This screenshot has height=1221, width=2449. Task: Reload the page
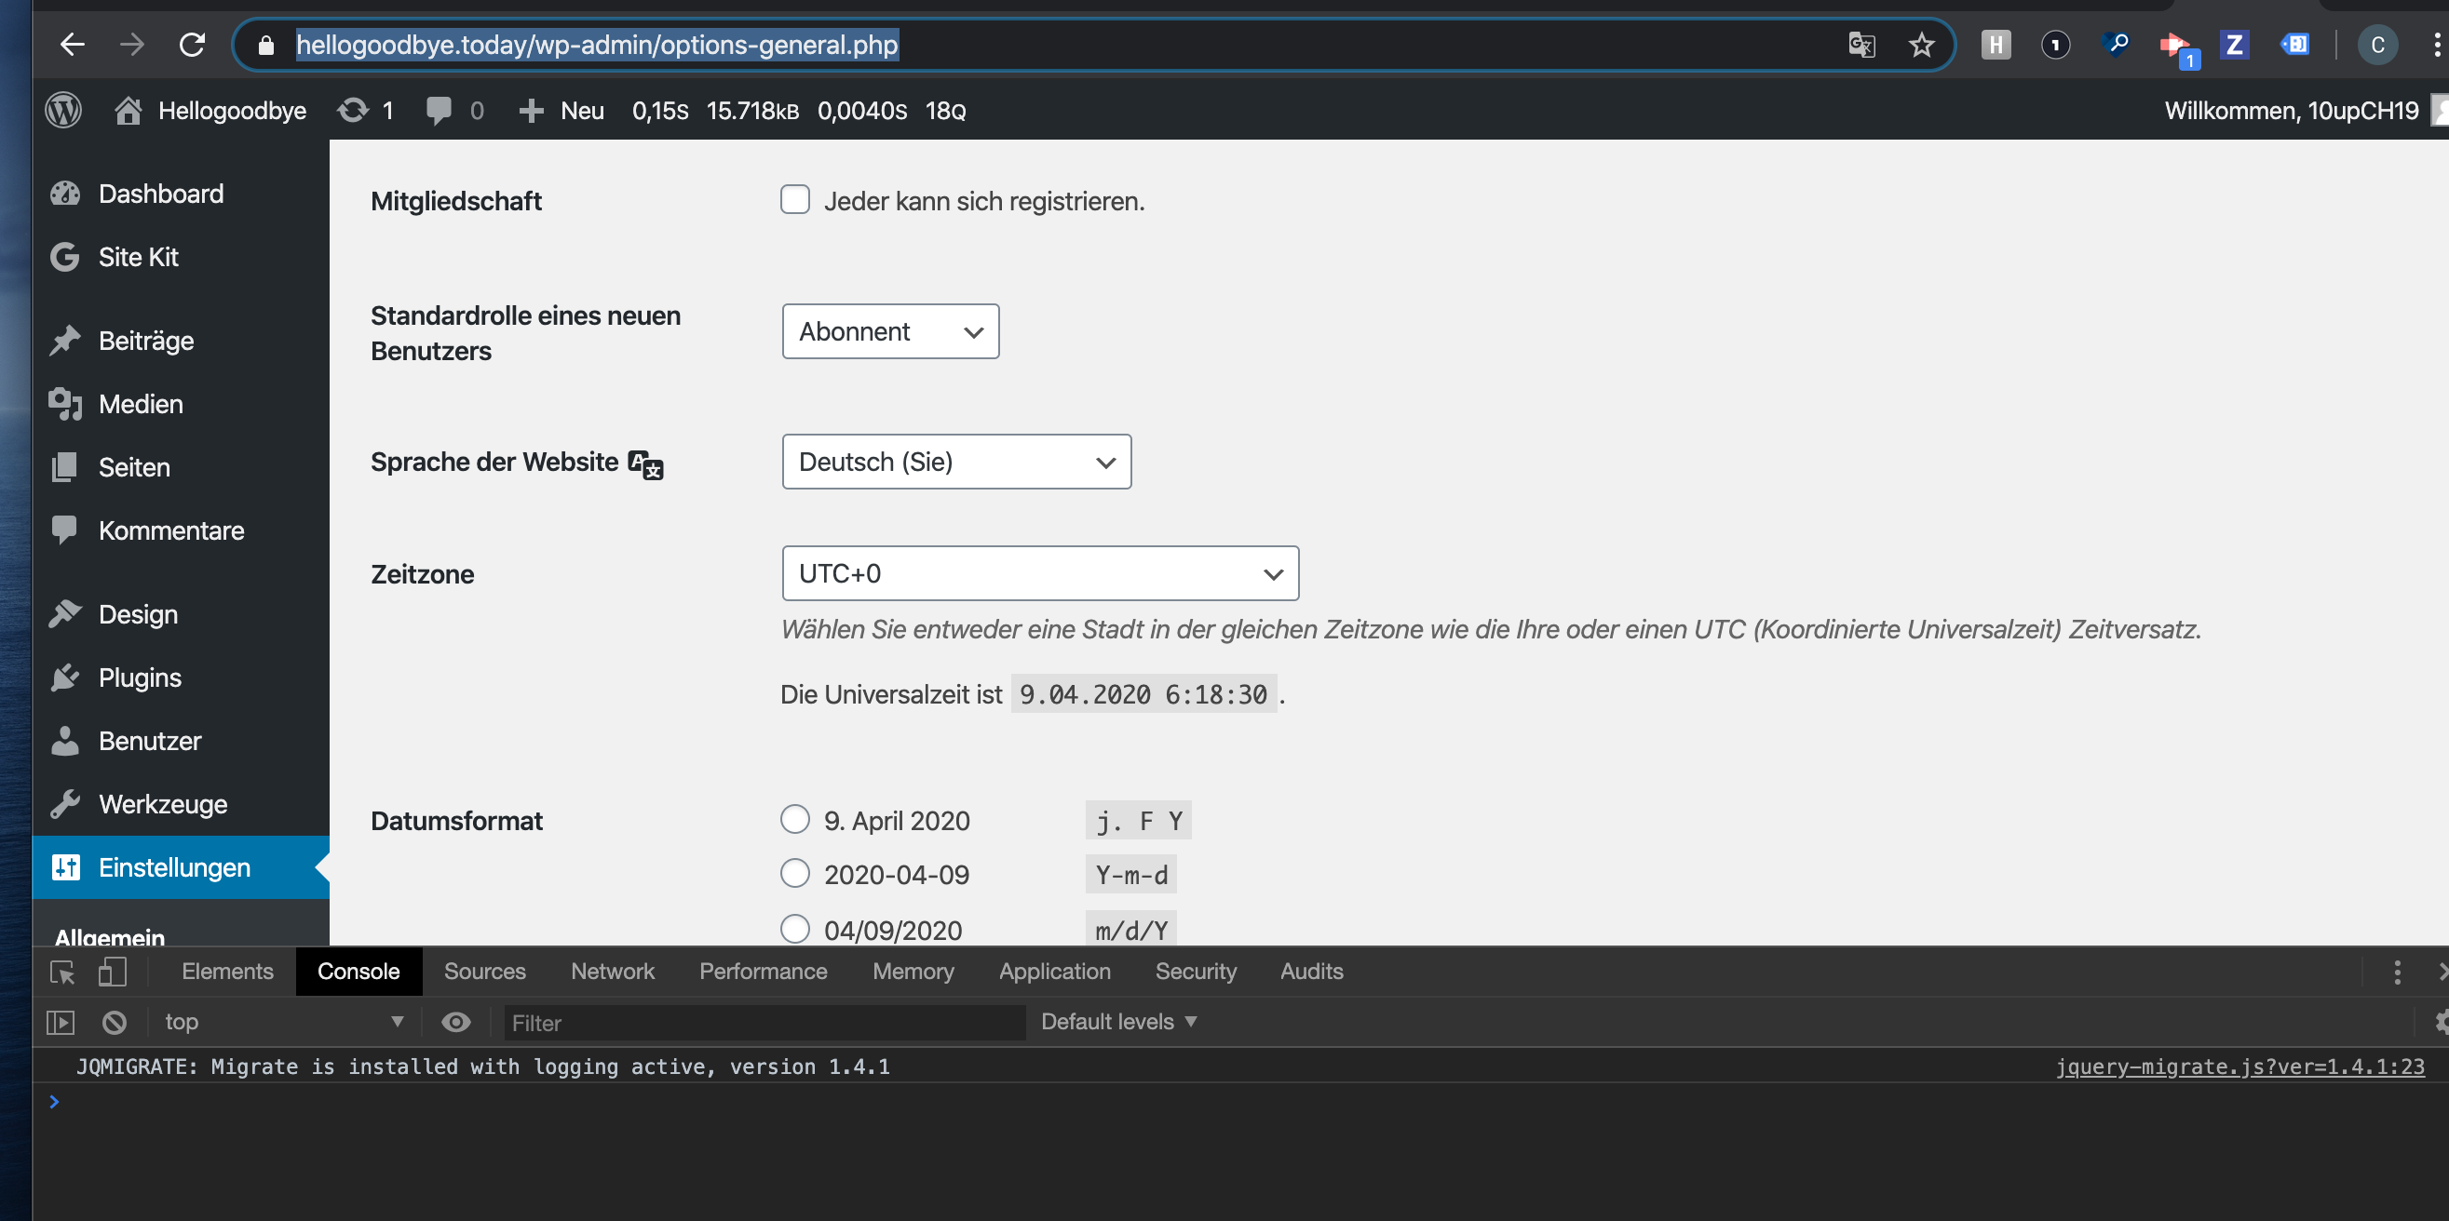tap(192, 45)
